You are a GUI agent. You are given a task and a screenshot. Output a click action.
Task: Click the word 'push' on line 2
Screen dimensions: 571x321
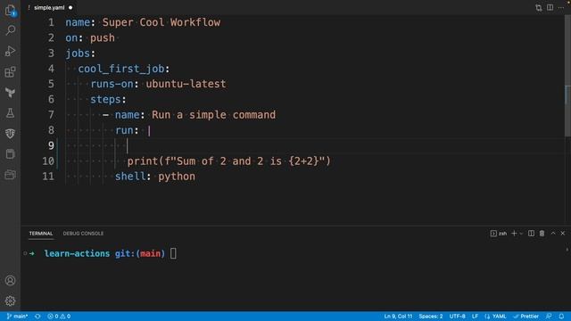(x=103, y=37)
